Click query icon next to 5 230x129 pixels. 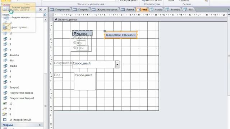(5, 71)
